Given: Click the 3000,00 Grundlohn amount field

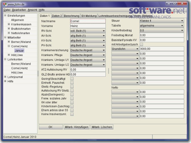Looking at the screenshot, I should coord(162,49).
